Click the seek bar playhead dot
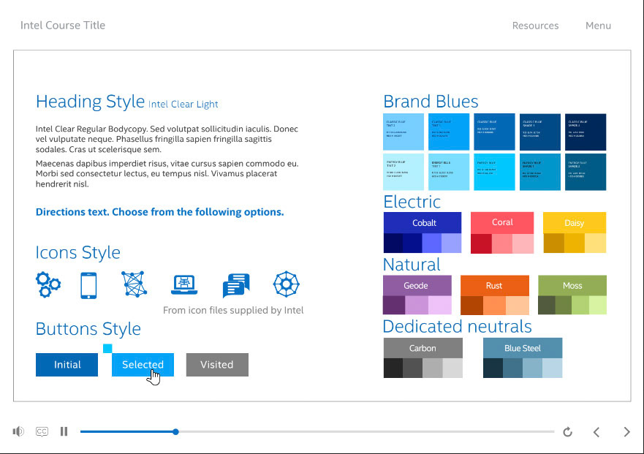This screenshot has height=454, width=644. (x=175, y=432)
